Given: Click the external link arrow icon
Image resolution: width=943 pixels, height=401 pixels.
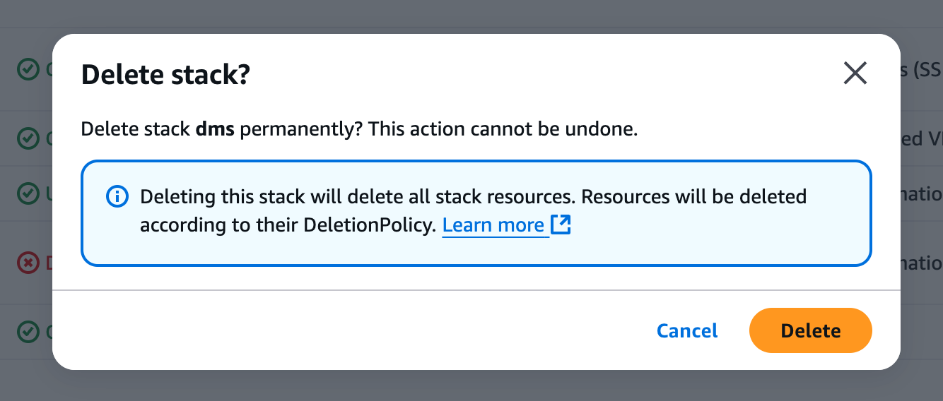Looking at the screenshot, I should pyautogui.click(x=561, y=225).
